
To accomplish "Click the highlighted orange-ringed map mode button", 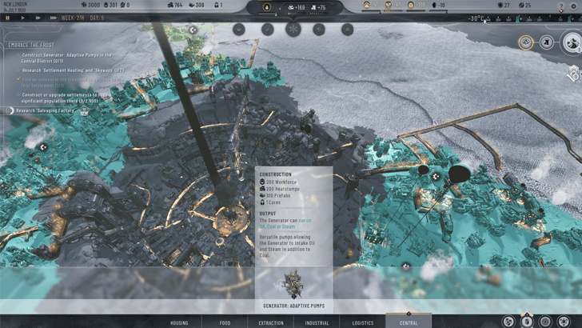I will [x=525, y=42].
